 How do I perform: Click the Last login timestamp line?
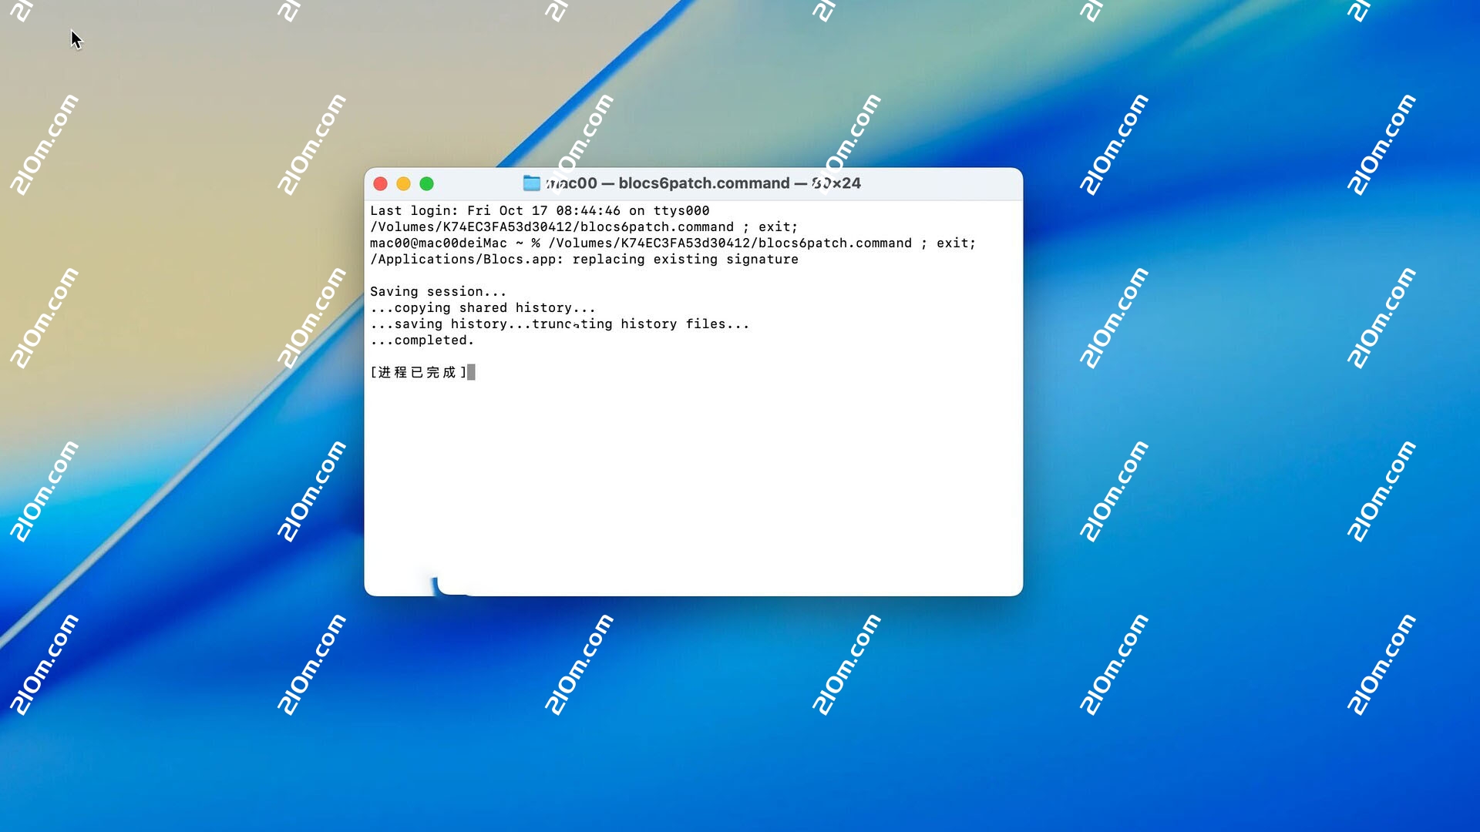click(540, 210)
